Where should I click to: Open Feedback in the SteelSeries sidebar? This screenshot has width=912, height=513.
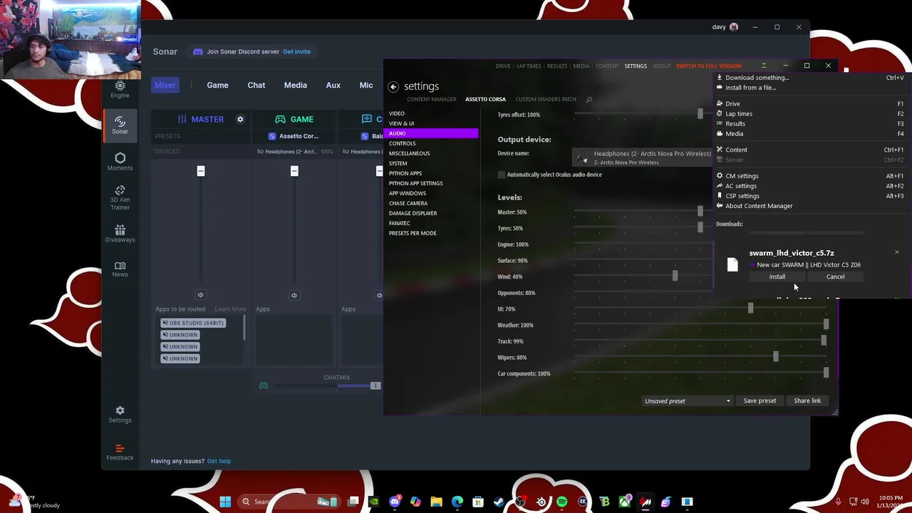tap(120, 452)
